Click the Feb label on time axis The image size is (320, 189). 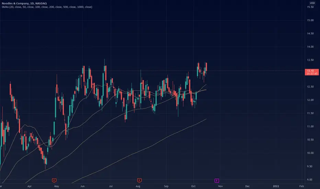pyautogui.click(x=302, y=186)
